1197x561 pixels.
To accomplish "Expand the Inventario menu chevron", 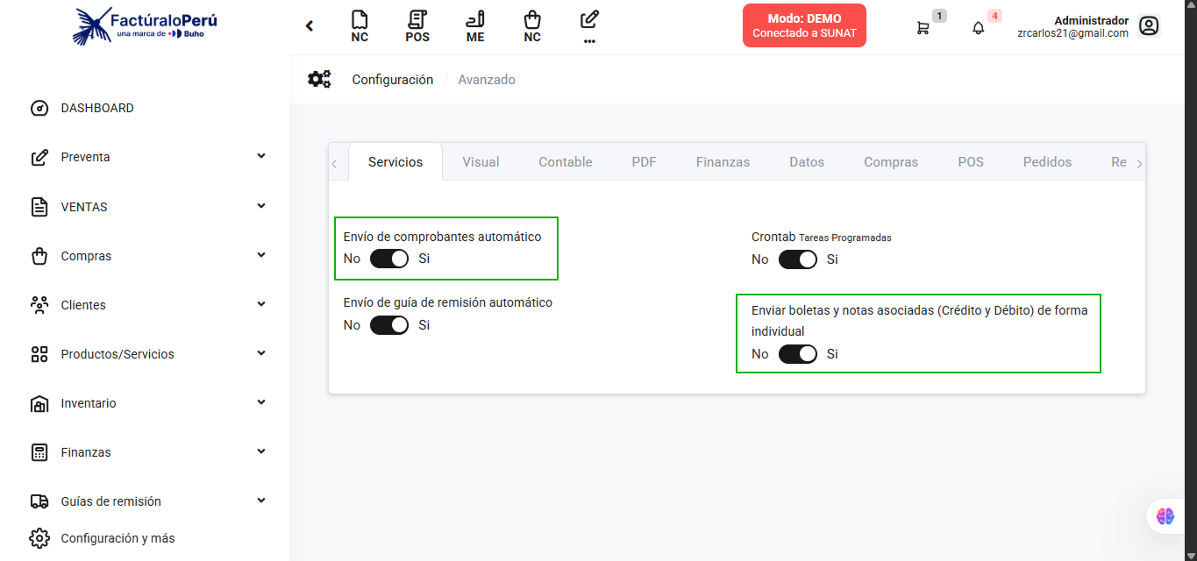I will point(260,401).
